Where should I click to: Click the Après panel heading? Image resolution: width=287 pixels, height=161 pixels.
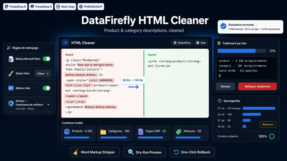[152, 55]
